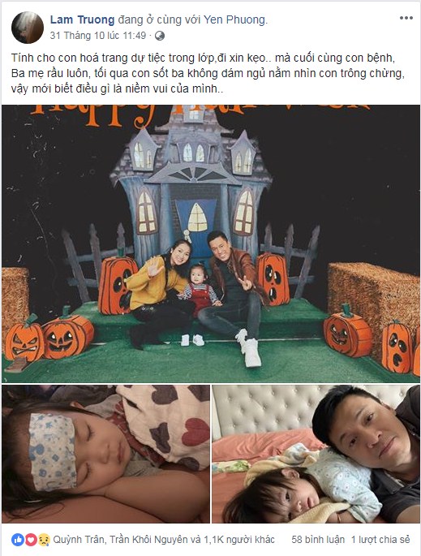Open the father and child selfie photo
The width and height of the screenshot is (421, 556).
pyautogui.click(x=316, y=454)
